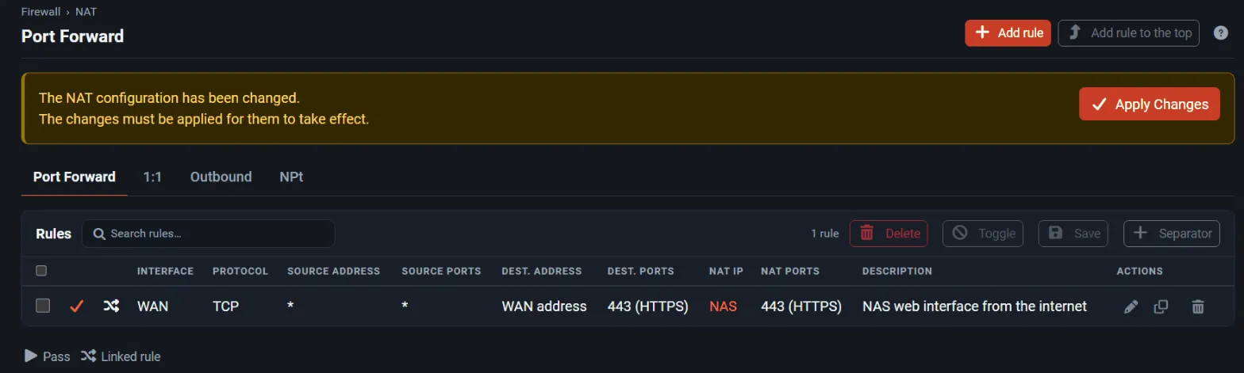Click the linked rule shuffle icon in WAN row
The image size is (1244, 373).
[x=111, y=306]
